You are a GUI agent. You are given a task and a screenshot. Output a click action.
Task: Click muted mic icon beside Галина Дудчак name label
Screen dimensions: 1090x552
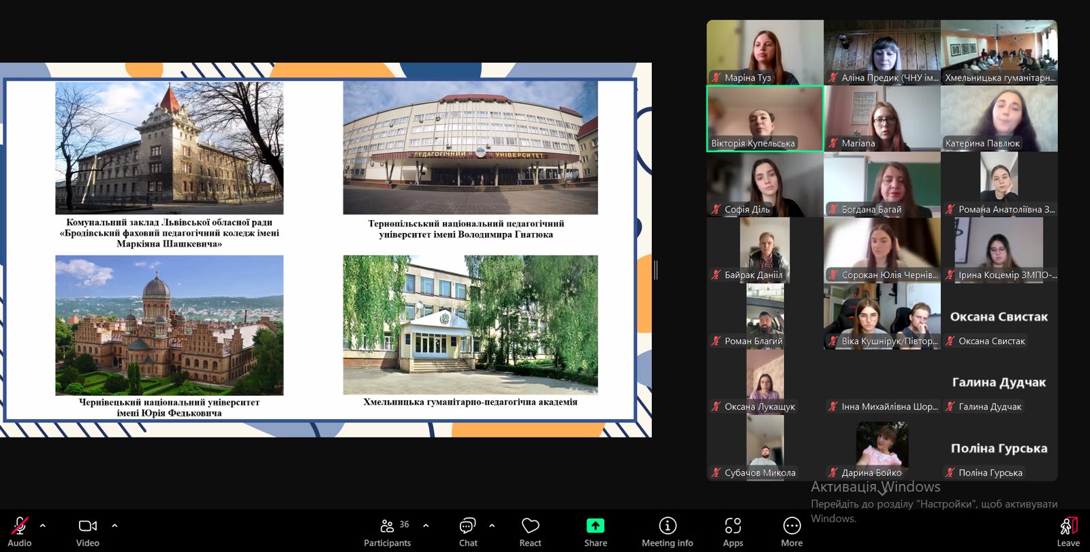950,406
